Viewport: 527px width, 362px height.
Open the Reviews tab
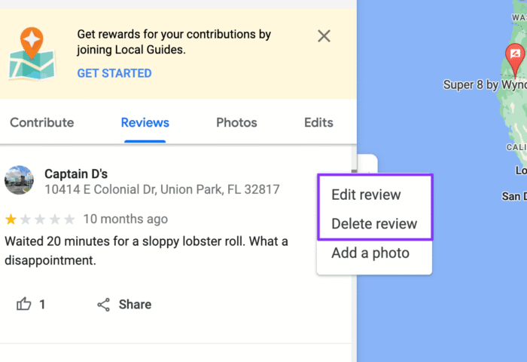tap(145, 123)
